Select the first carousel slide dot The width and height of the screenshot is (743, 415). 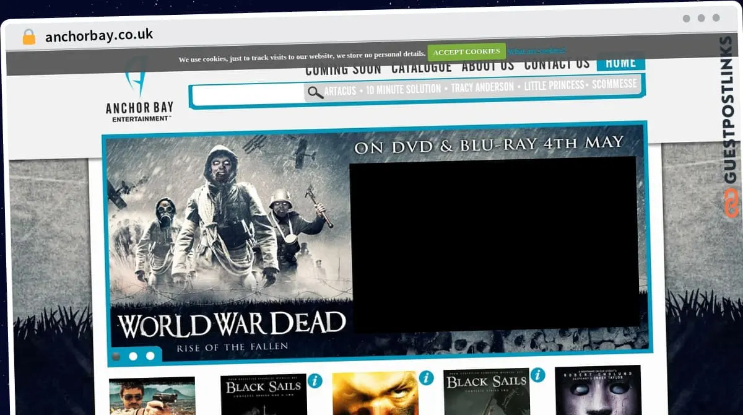[116, 356]
